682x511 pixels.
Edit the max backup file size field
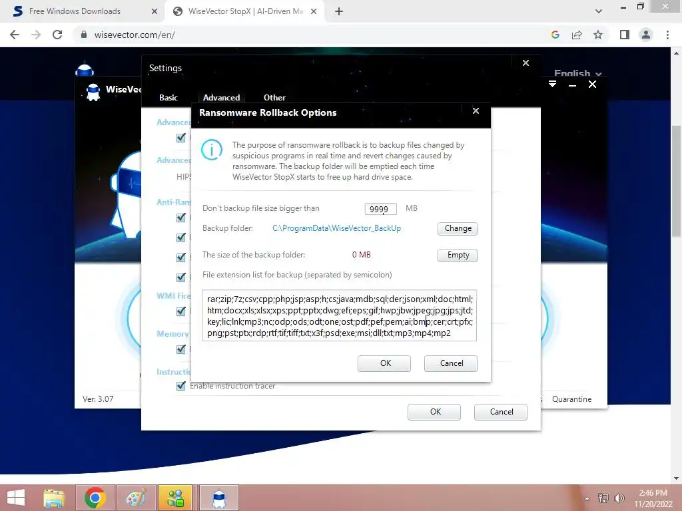click(380, 209)
